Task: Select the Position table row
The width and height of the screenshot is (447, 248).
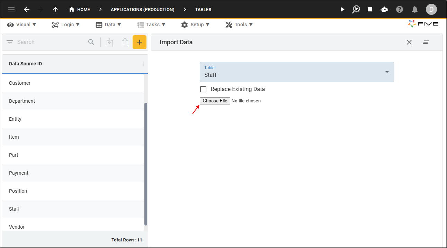Action: tap(73, 191)
